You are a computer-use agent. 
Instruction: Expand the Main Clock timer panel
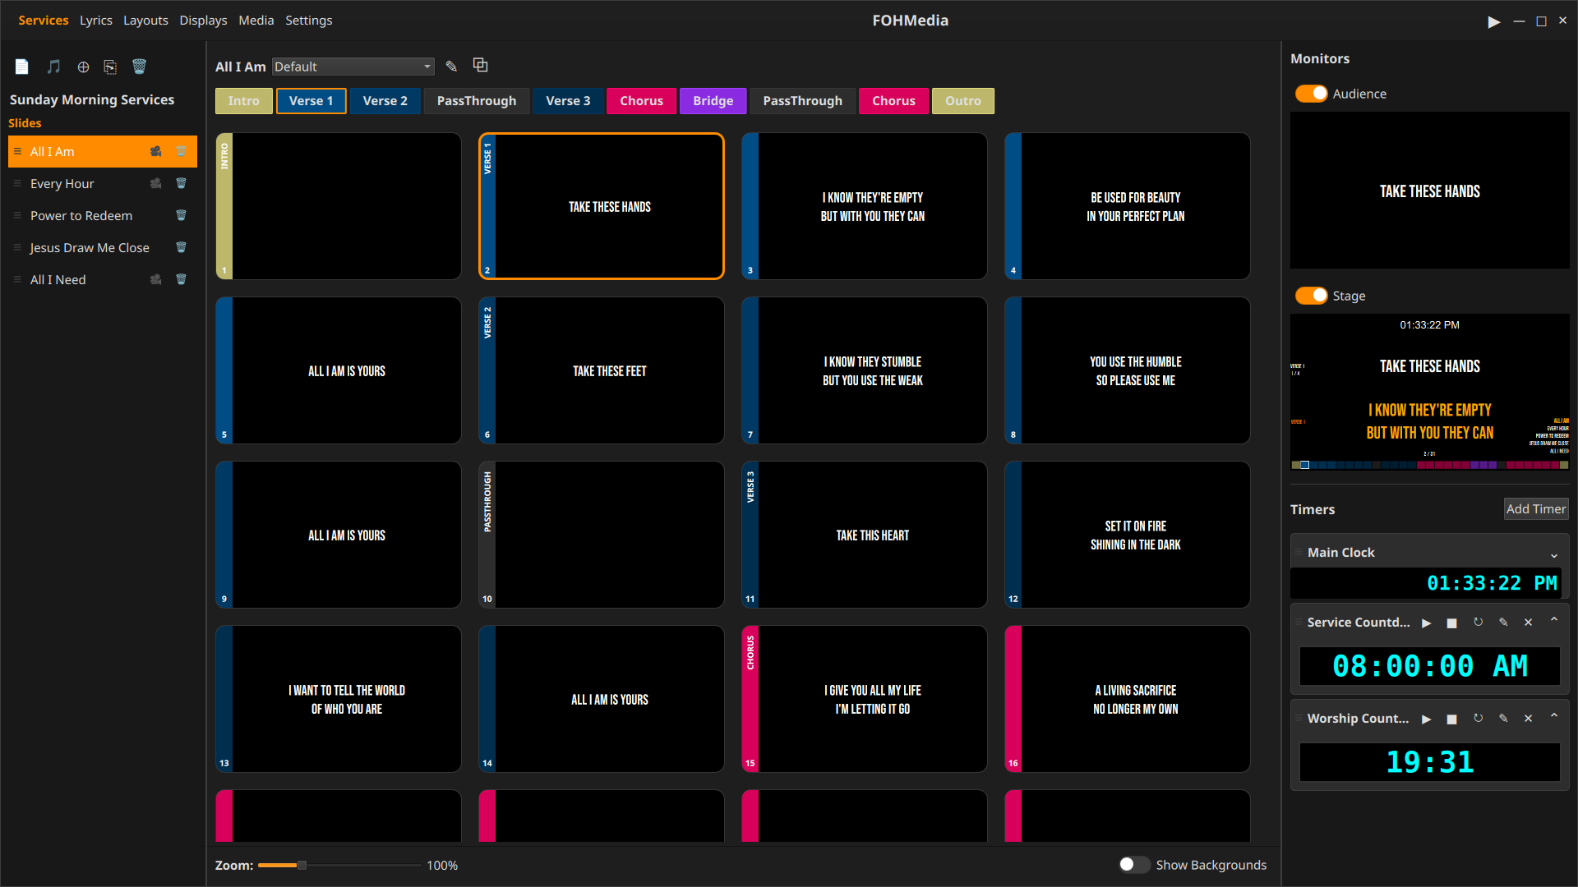click(1554, 554)
